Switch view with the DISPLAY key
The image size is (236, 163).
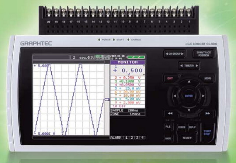192,127
